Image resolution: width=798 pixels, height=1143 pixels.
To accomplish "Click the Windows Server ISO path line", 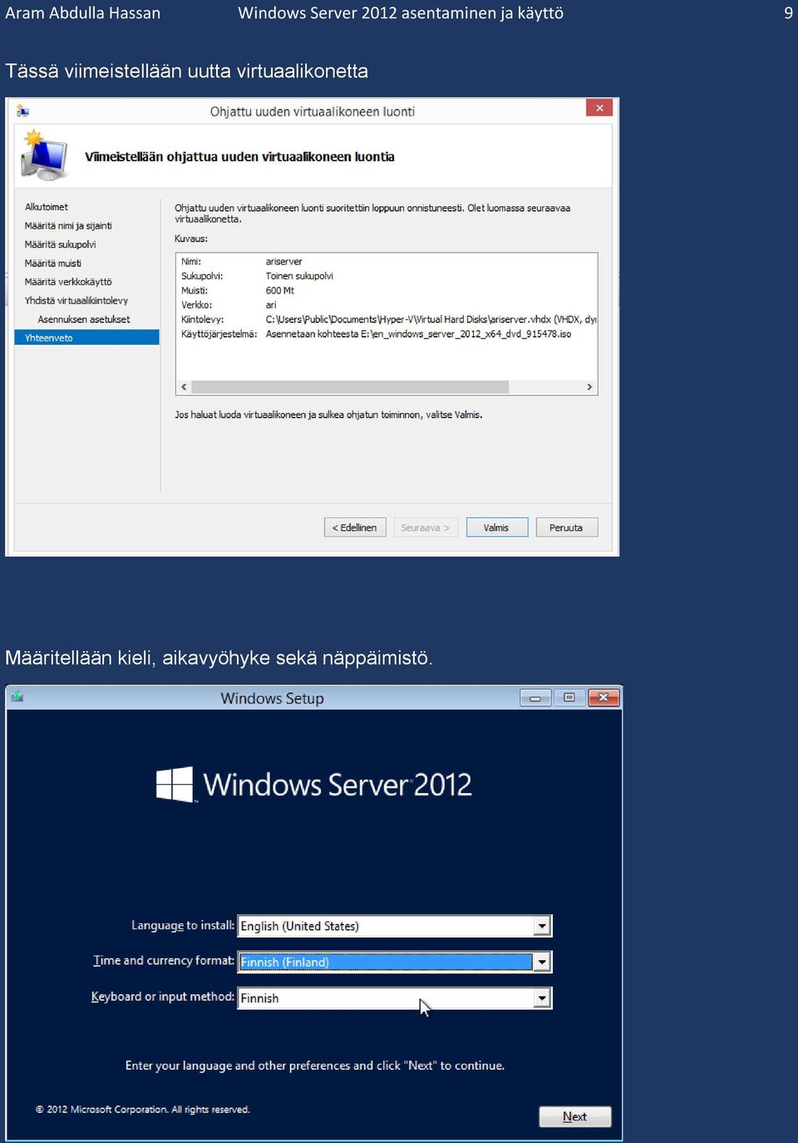I will coord(418,334).
